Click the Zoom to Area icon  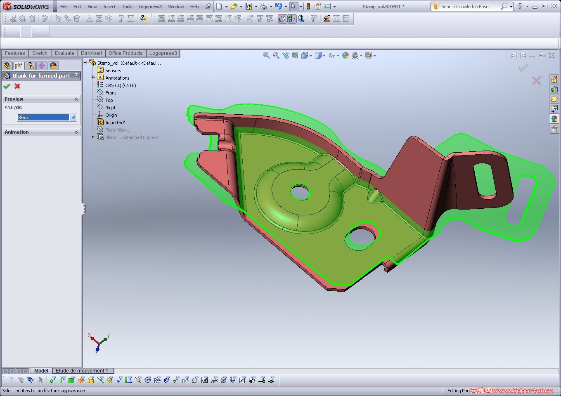click(276, 55)
